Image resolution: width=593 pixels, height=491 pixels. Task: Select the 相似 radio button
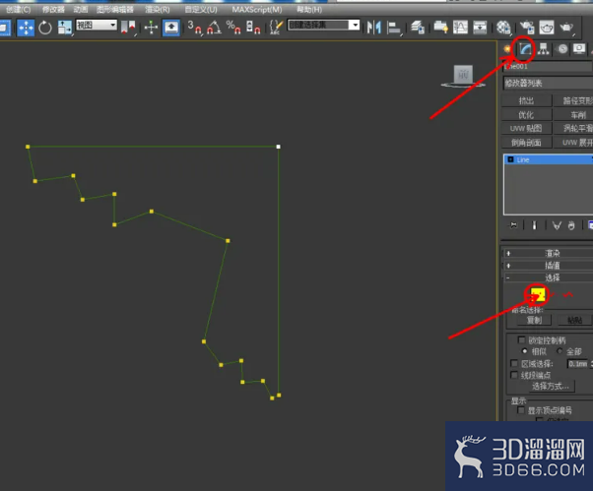click(x=524, y=351)
